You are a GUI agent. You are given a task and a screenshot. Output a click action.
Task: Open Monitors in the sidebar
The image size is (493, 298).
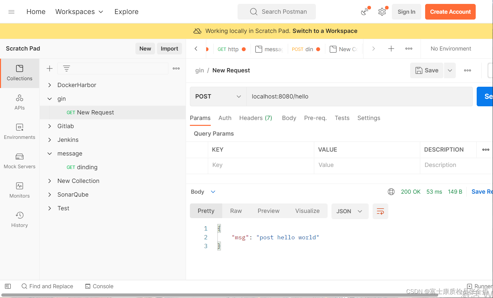pyautogui.click(x=20, y=190)
